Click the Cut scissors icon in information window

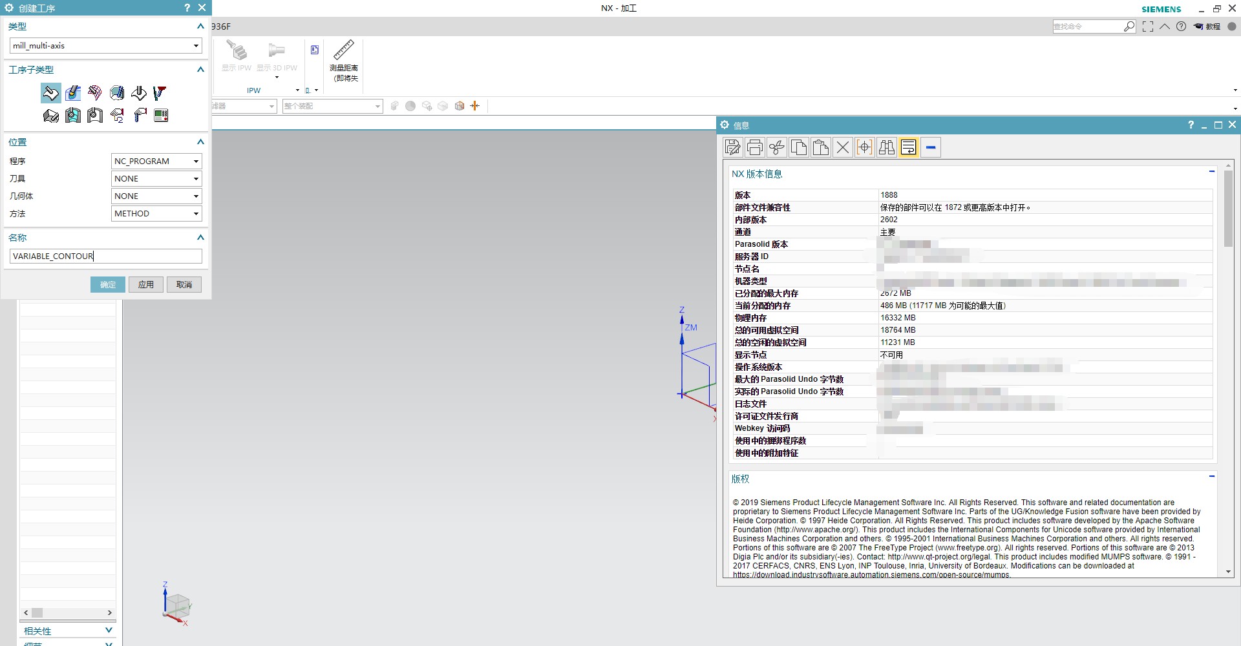(x=777, y=147)
